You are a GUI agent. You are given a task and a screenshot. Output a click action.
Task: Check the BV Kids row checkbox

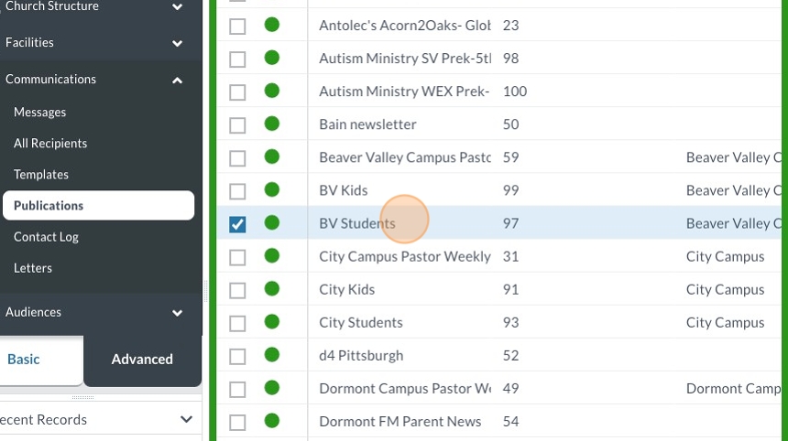(237, 191)
